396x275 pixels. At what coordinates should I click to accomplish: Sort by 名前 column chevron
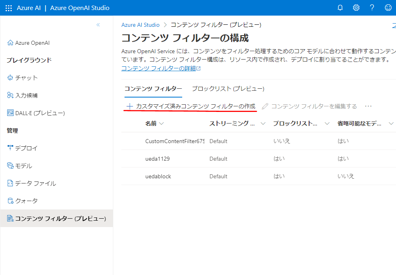click(x=161, y=124)
